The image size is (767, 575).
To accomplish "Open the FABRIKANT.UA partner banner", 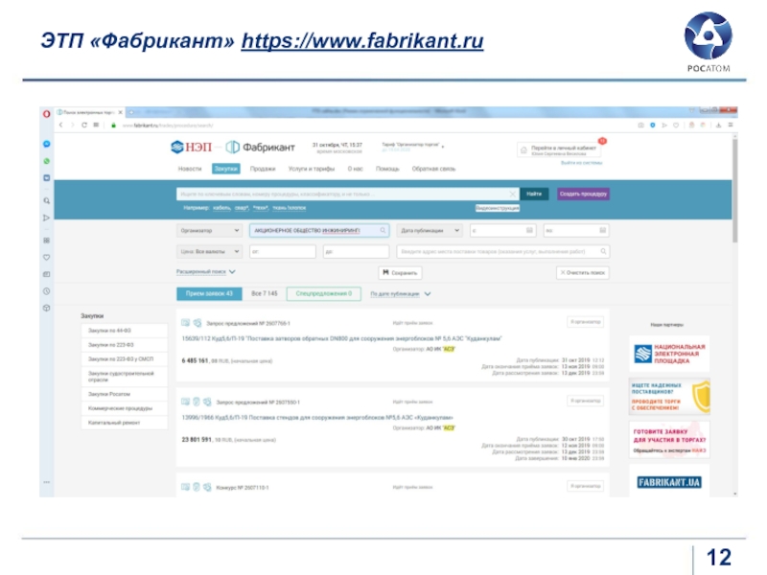I will [669, 483].
